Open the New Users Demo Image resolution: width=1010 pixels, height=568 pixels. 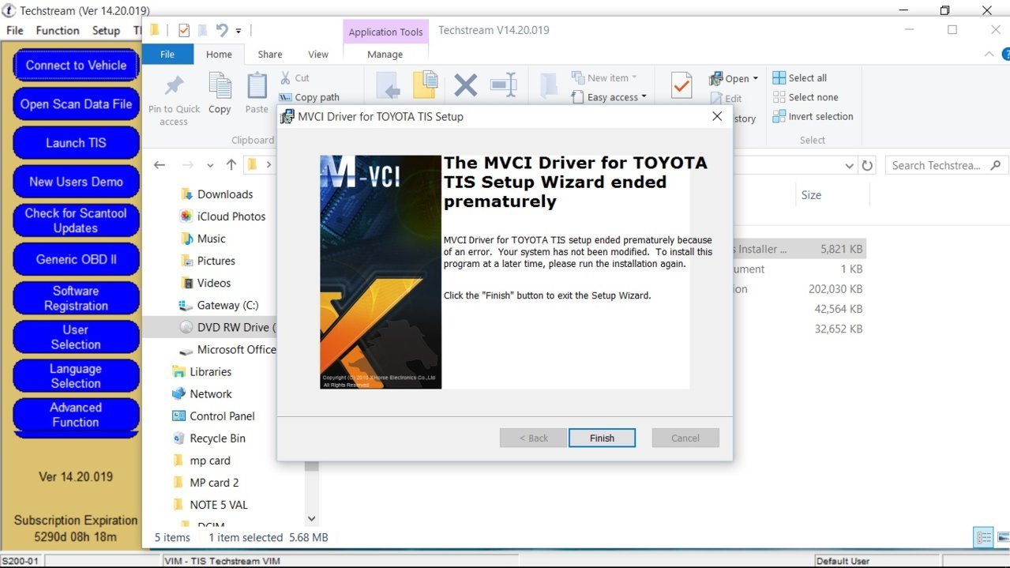point(76,181)
